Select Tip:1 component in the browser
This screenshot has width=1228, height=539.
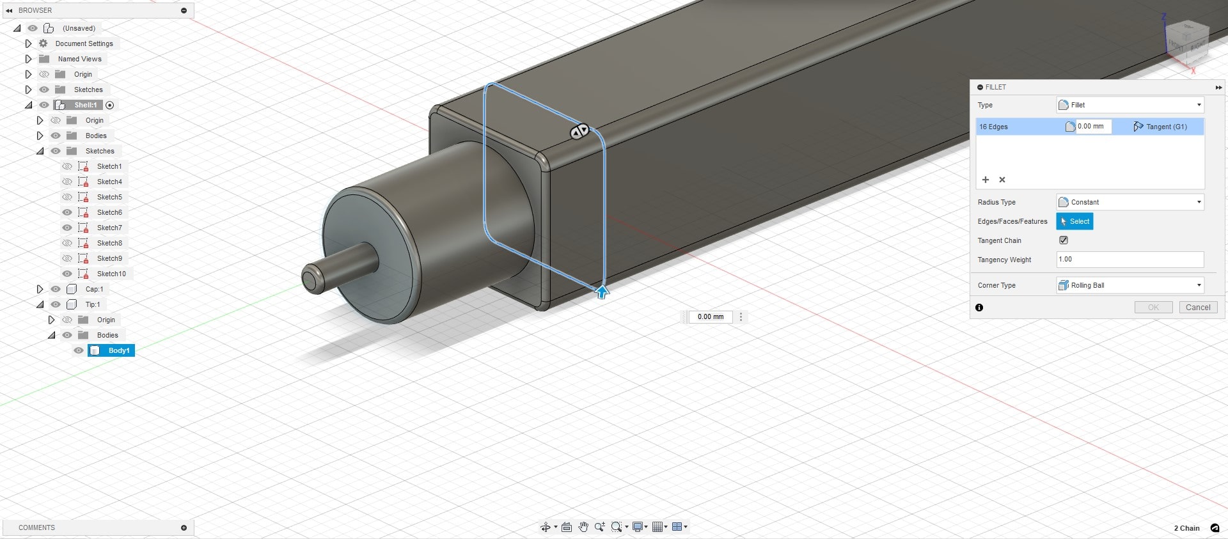[x=93, y=304]
